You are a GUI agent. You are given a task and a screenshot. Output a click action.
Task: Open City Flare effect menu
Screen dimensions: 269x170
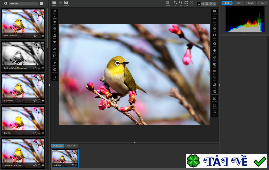[x=43, y=133]
